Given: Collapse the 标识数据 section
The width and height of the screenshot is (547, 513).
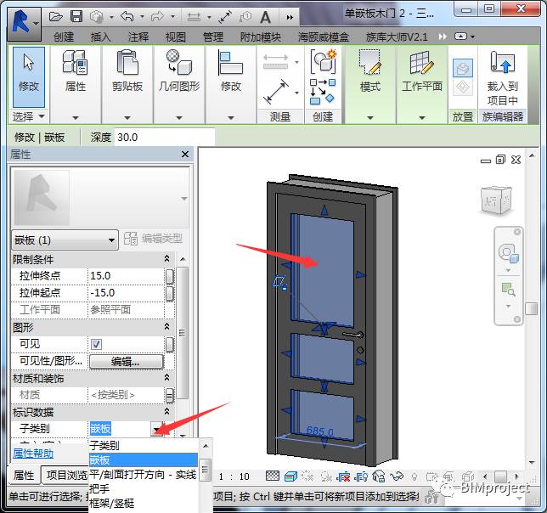Looking at the screenshot, I should click(166, 411).
